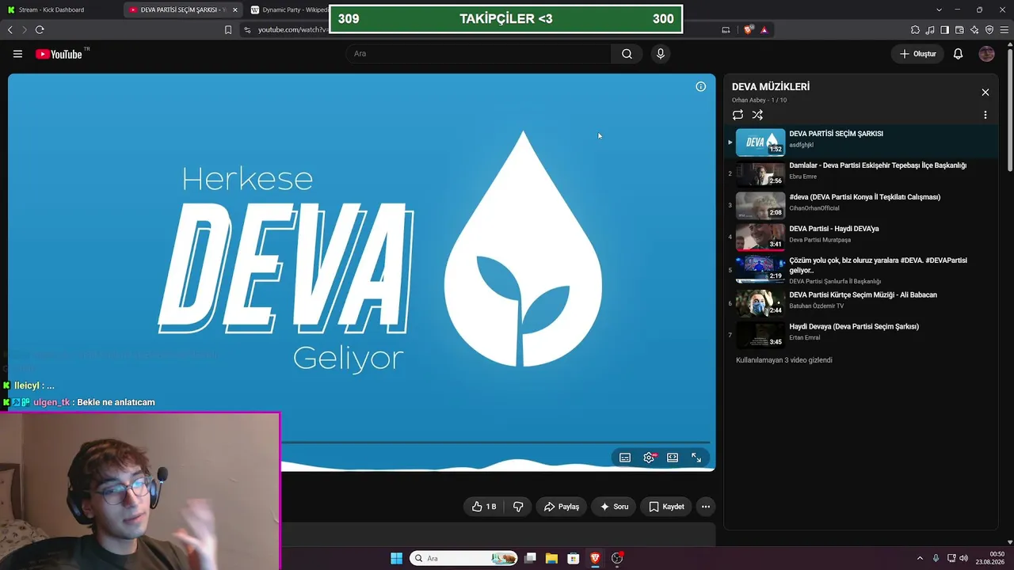Open the playlist three-dot options menu
Image resolution: width=1014 pixels, height=570 pixels.
[x=985, y=115]
